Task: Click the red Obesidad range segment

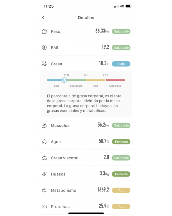Action: click(115, 80)
